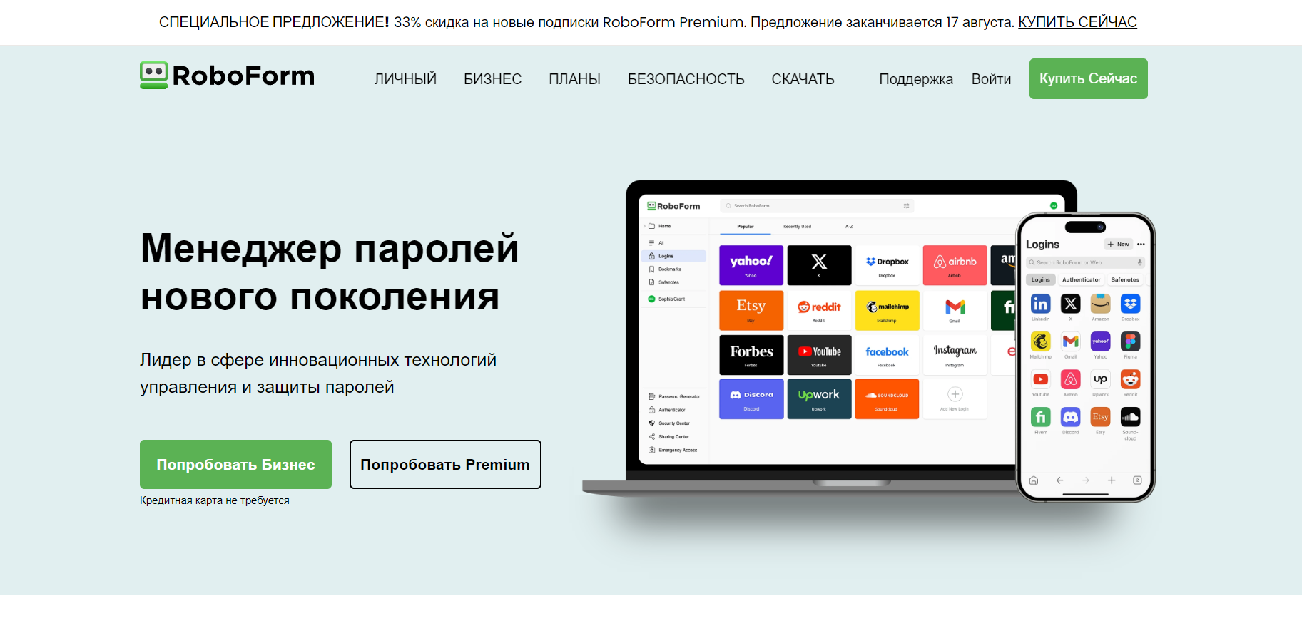Tap the Gmail app icon on the phone
This screenshot has height=633, width=1302.
[1070, 342]
